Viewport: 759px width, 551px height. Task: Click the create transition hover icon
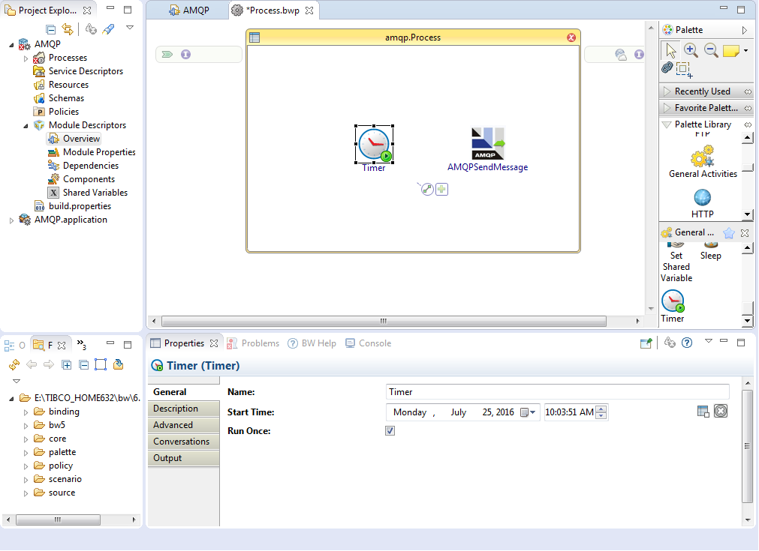[x=427, y=189]
